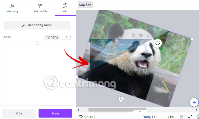Switch to the Điều chỉnh adjustments tab

pos(40,8)
